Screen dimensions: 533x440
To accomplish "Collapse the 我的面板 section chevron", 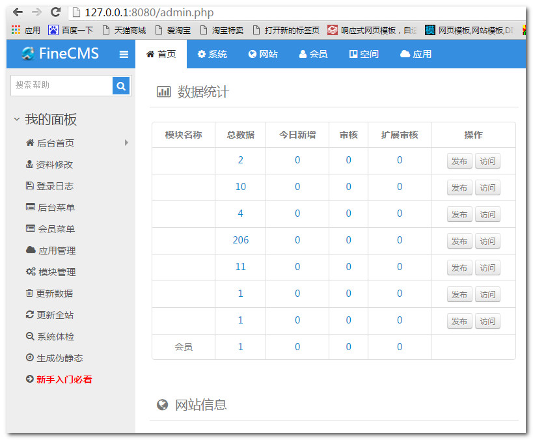I will [17, 119].
